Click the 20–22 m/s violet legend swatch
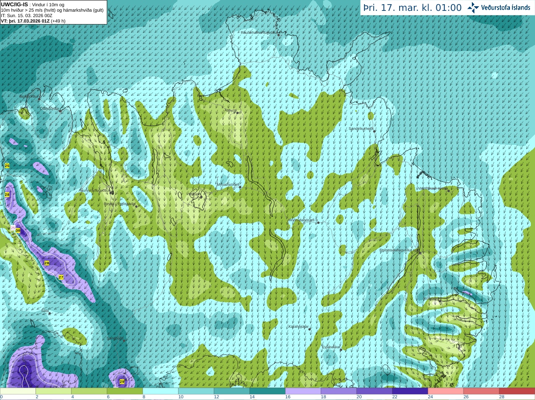The width and height of the screenshot is (535, 400). 374,391
